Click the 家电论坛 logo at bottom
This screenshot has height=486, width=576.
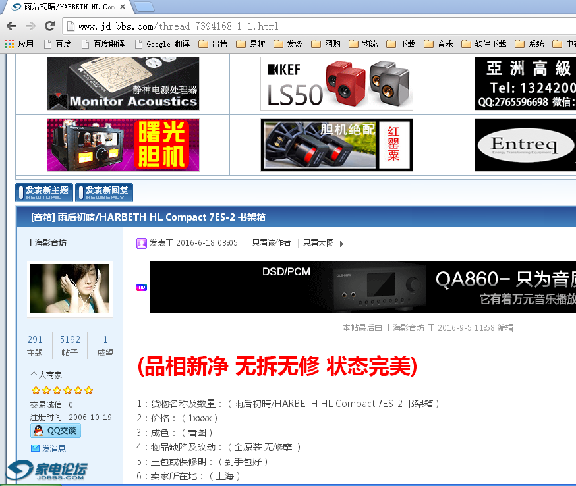click(x=47, y=470)
